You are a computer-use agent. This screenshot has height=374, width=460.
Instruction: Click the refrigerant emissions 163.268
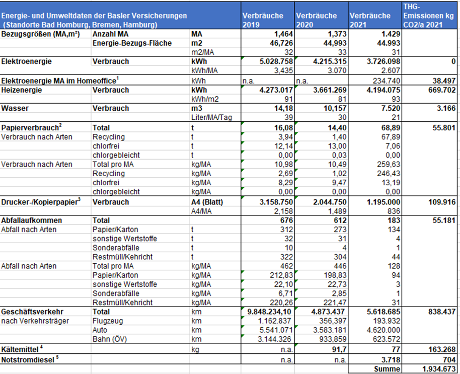click(442, 349)
